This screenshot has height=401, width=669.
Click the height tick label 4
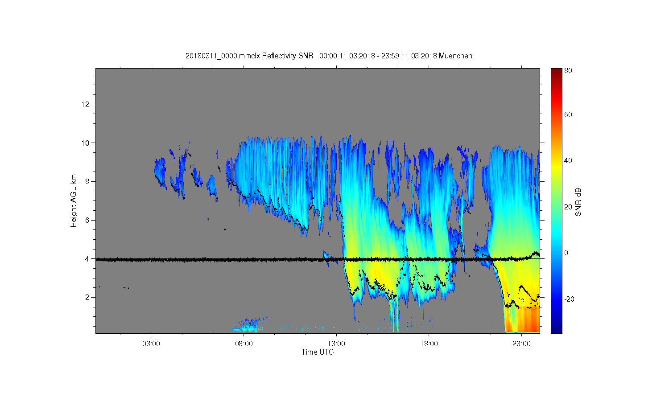pos(88,259)
